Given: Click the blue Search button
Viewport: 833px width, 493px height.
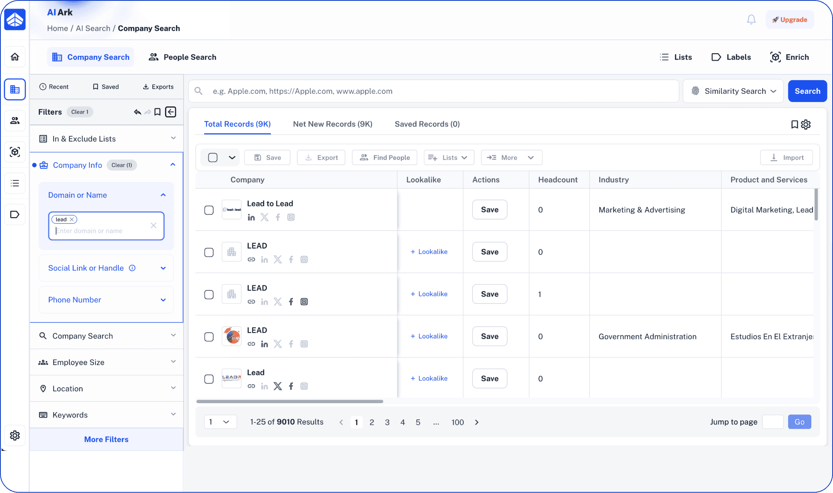Looking at the screenshot, I should click(807, 91).
